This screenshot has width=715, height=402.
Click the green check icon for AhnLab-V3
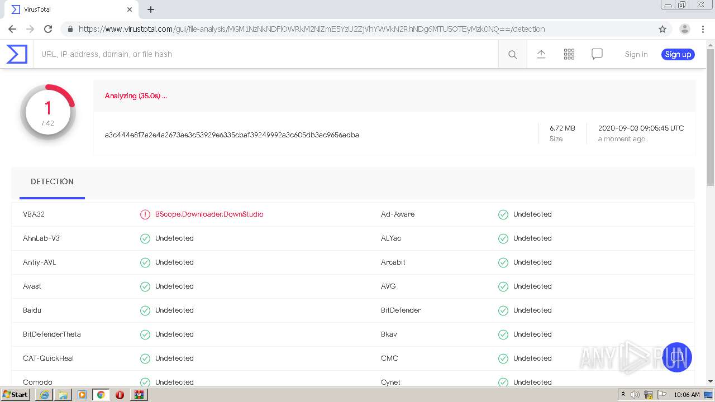pos(145,238)
